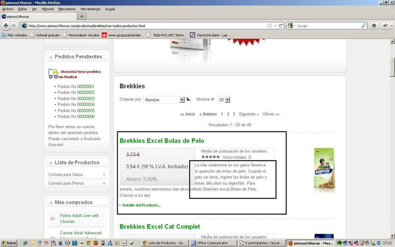Collapse the Más comprados panel arrow

51,202
